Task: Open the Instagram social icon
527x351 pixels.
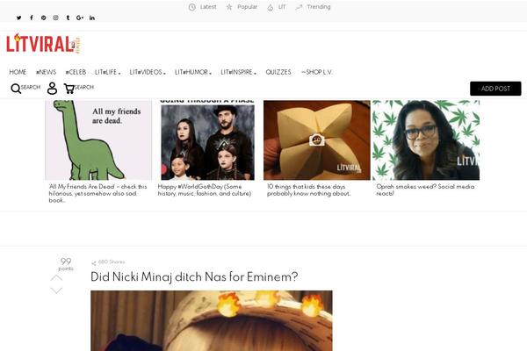Action: click(56, 18)
